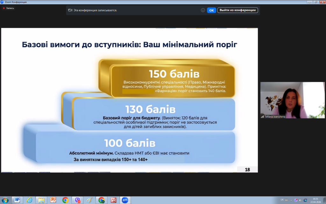Viewport: 326px width, 204px height.
Task: Click the volume speaker tray icon
Action: click(x=301, y=200)
